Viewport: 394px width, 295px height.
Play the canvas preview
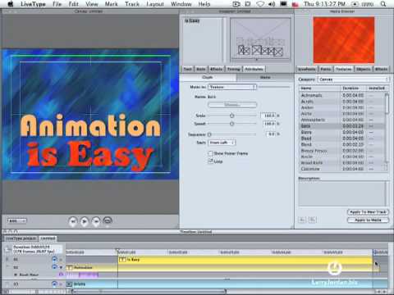pyautogui.click(x=85, y=221)
